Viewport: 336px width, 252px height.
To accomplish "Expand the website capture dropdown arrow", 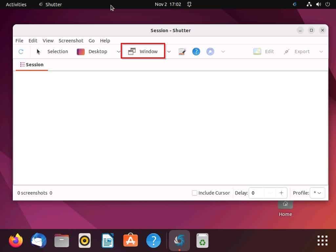I will tap(223, 52).
